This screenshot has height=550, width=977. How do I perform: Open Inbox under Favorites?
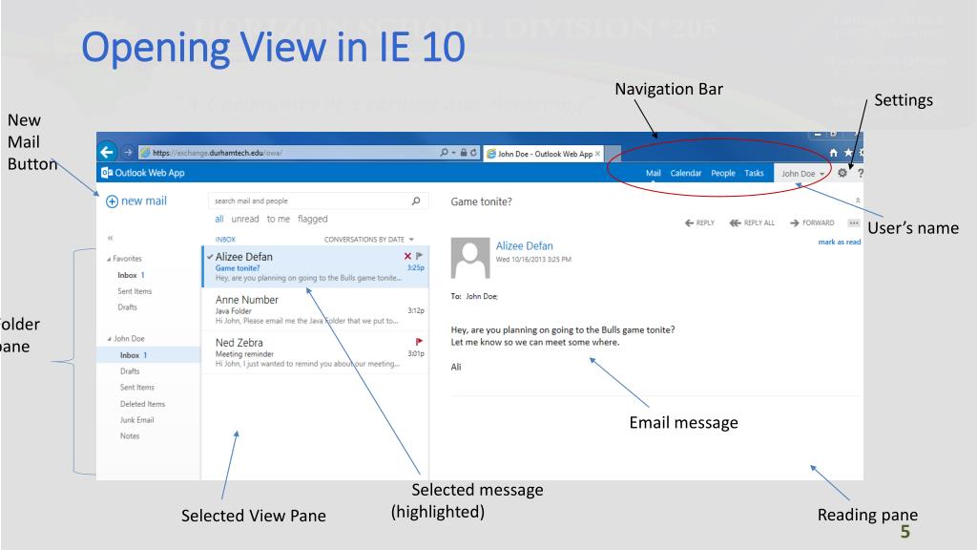coord(131,275)
